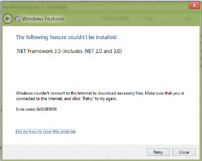Click the '(includes .NET 2.0 and 3.0)' text

click(92, 51)
